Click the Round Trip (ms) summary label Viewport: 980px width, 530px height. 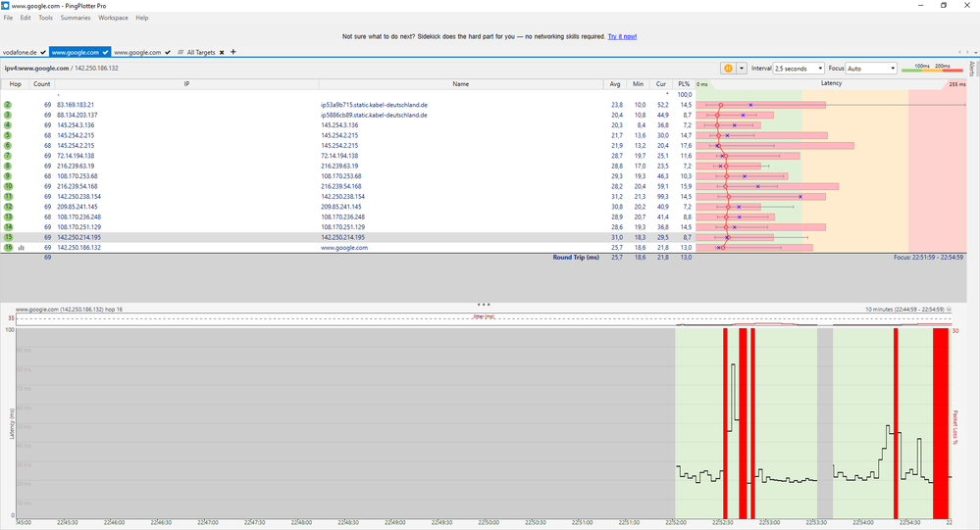tap(576, 258)
